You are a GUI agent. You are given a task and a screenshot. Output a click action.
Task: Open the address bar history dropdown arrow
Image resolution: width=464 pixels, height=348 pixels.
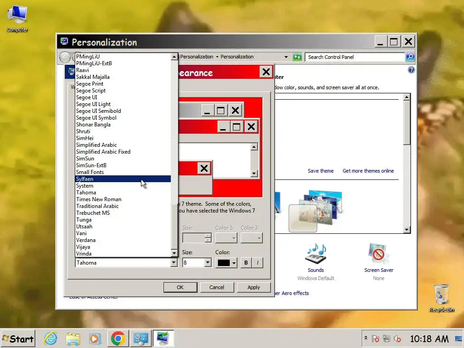coord(286,57)
